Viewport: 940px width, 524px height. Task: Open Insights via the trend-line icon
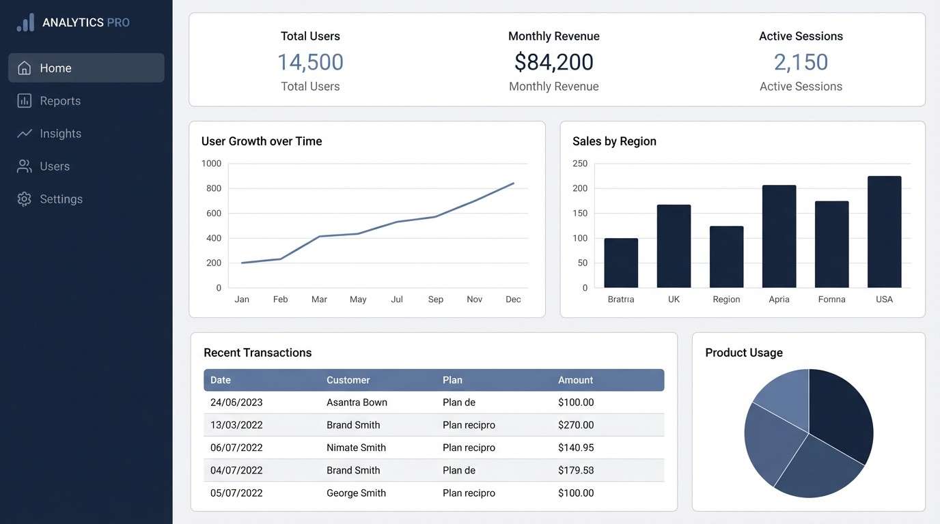(24, 133)
